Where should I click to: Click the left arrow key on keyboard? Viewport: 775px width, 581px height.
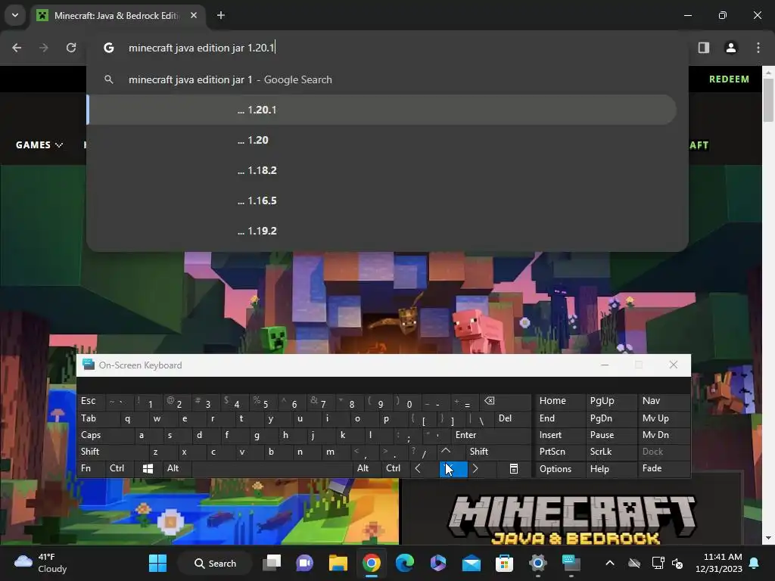pos(423,468)
